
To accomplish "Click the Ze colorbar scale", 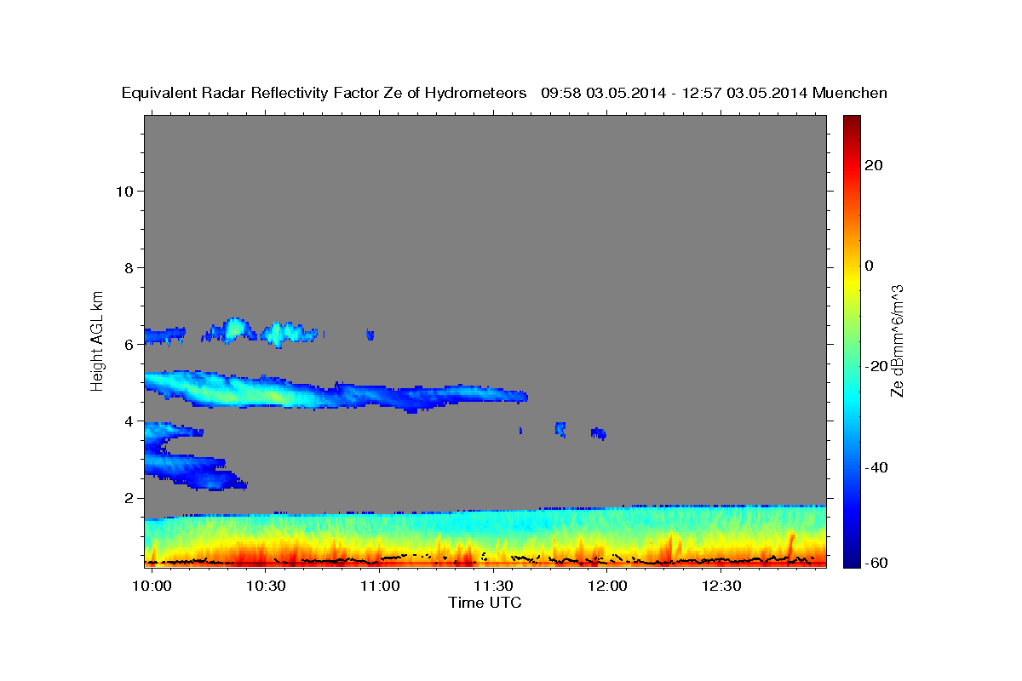I will pos(851,340).
